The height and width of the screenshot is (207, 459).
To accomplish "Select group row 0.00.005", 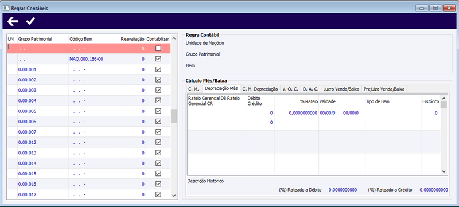I will [x=89, y=111].
